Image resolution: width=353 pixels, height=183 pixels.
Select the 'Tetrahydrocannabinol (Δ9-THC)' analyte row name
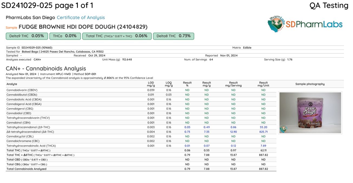coord(28,127)
